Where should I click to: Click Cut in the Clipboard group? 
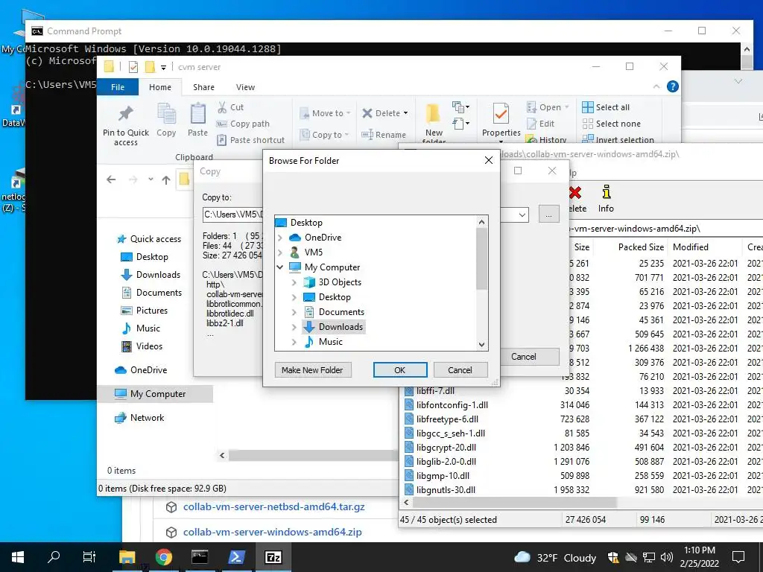coord(231,107)
